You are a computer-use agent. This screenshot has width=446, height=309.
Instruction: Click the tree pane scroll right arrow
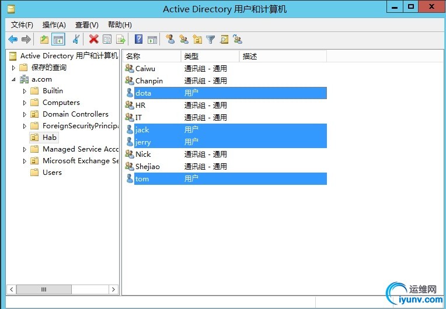click(114, 289)
